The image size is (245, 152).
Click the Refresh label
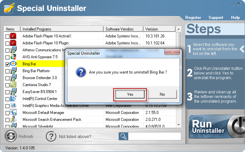coord(26,136)
